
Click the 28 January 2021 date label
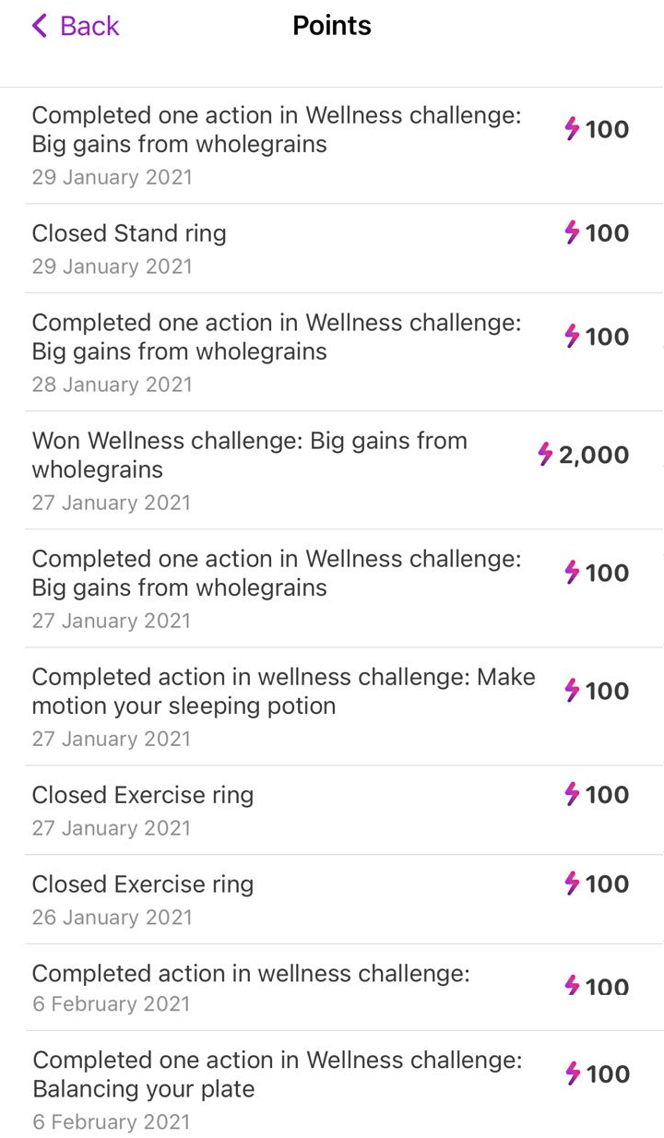pos(112,385)
